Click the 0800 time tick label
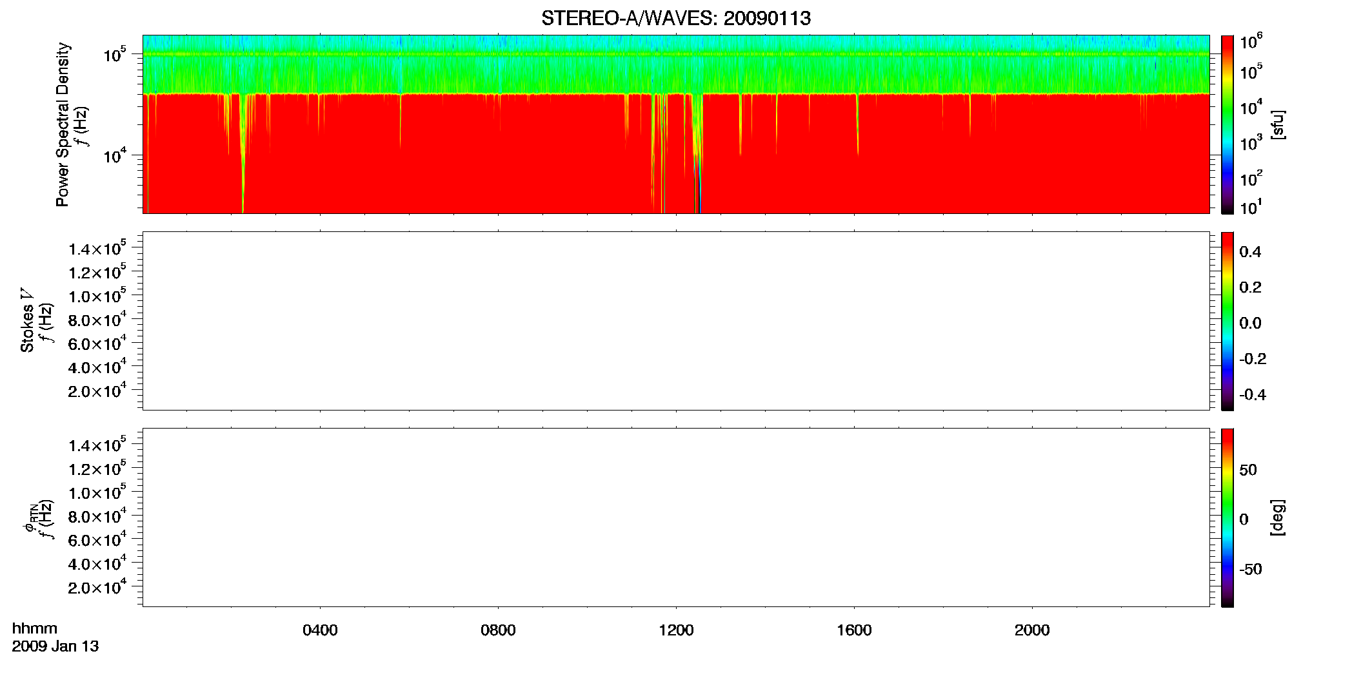The image size is (1352, 696). pyautogui.click(x=498, y=630)
